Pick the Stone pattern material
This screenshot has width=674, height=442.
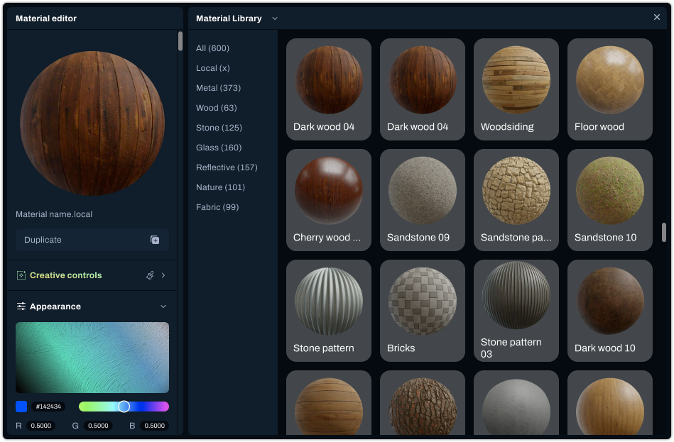click(x=328, y=311)
